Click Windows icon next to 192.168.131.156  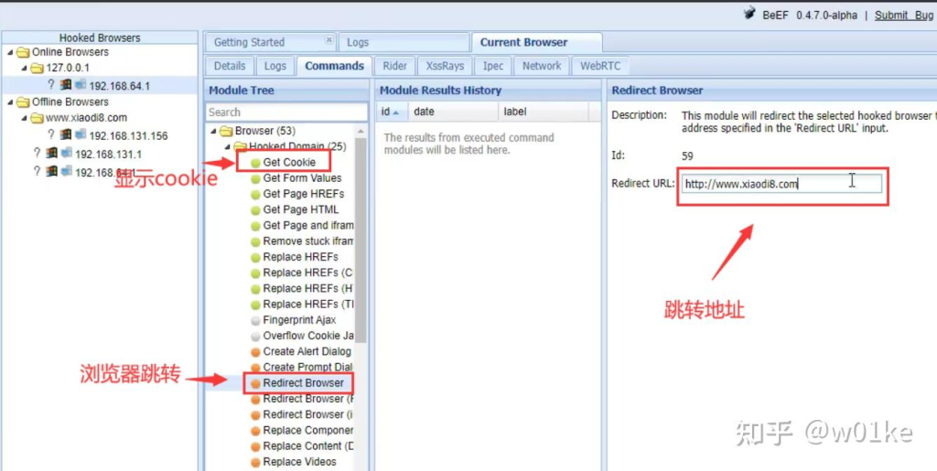tap(80, 135)
